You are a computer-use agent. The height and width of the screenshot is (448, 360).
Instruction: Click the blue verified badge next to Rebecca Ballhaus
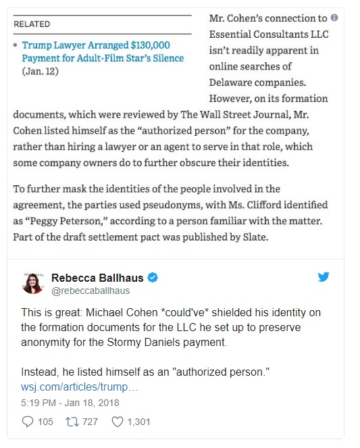pos(153,278)
